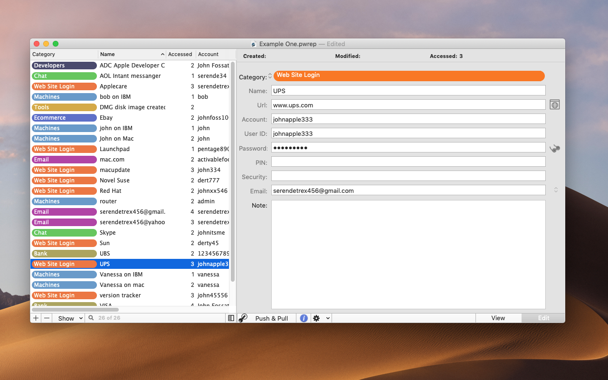Select the Launchpad record
Screen dimensions: 608x380
[x=130, y=149]
